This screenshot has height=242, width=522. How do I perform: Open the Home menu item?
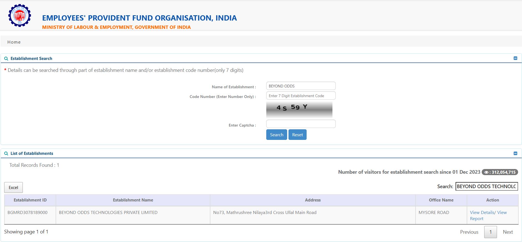tap(14, 42)
